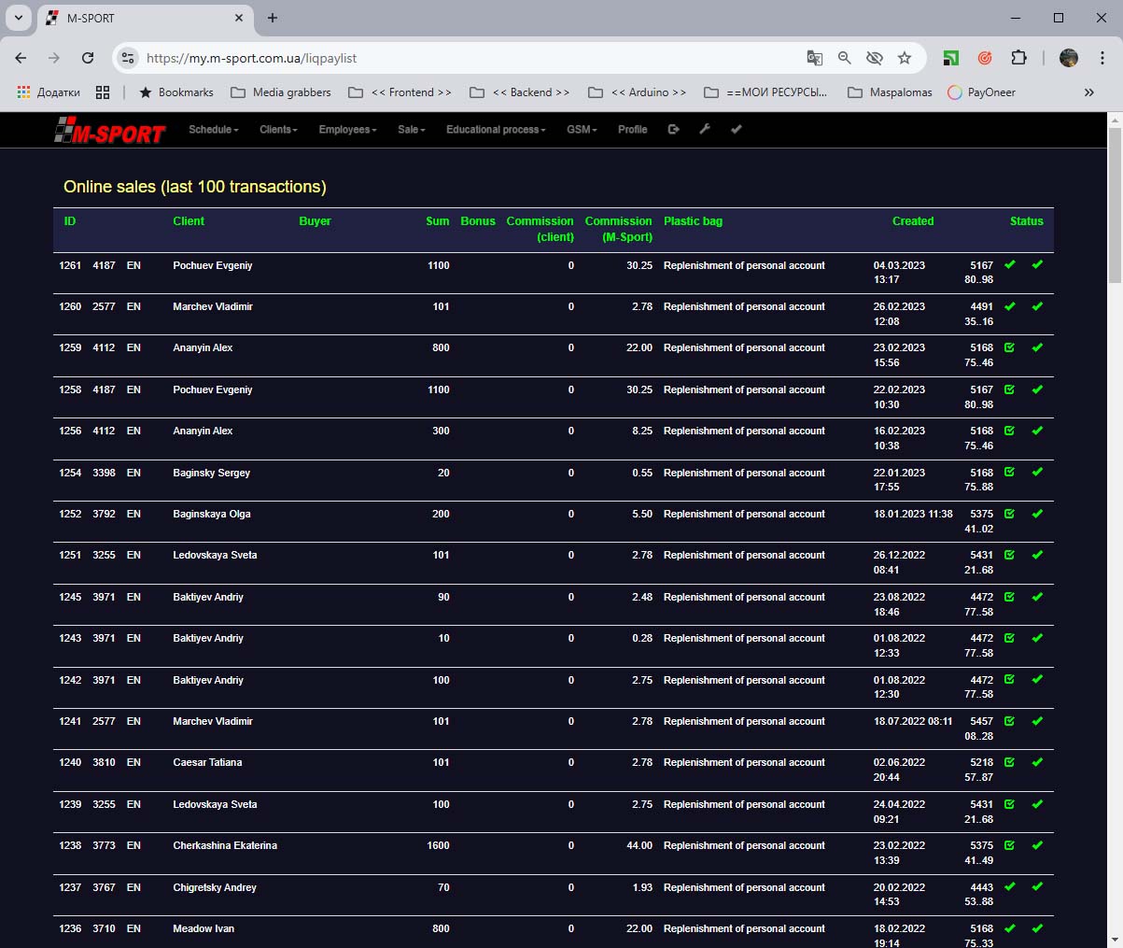Click the Google Translate icon in address bar
1123x948 pixels.
815,58
